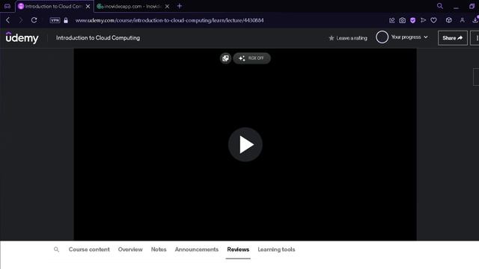
Task: Expand the collapsed course sidebar arrow
Action: [476, 77]
